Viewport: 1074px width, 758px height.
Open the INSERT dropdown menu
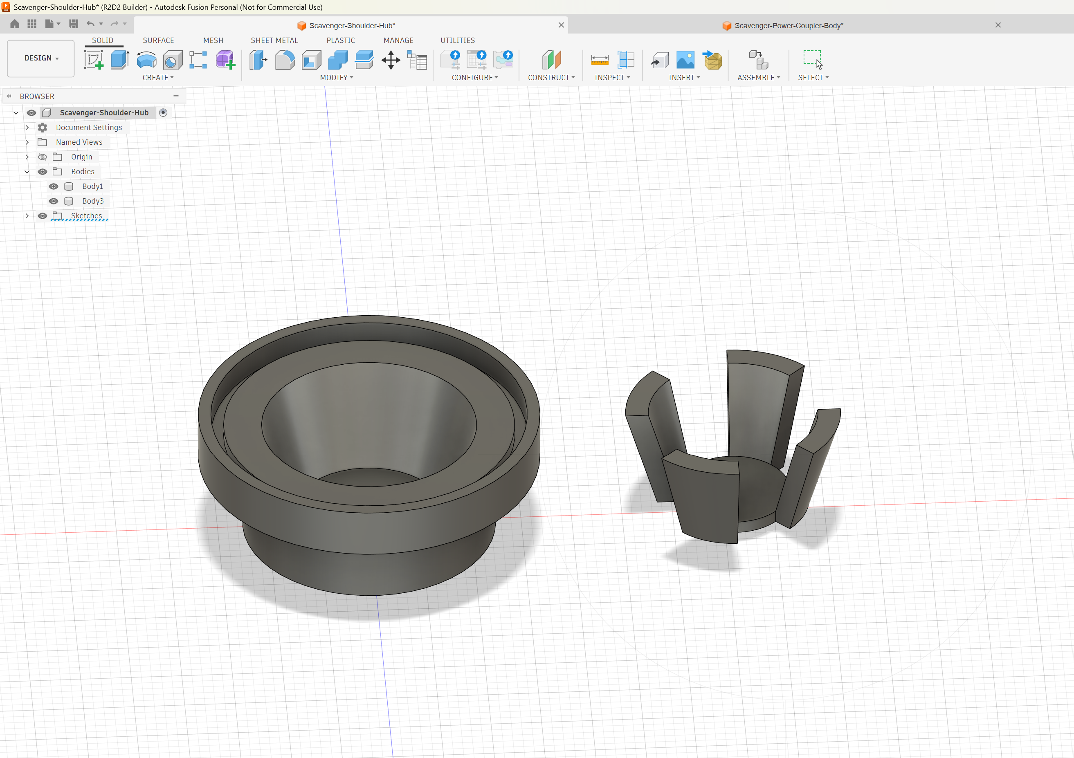tap(684, 78)
